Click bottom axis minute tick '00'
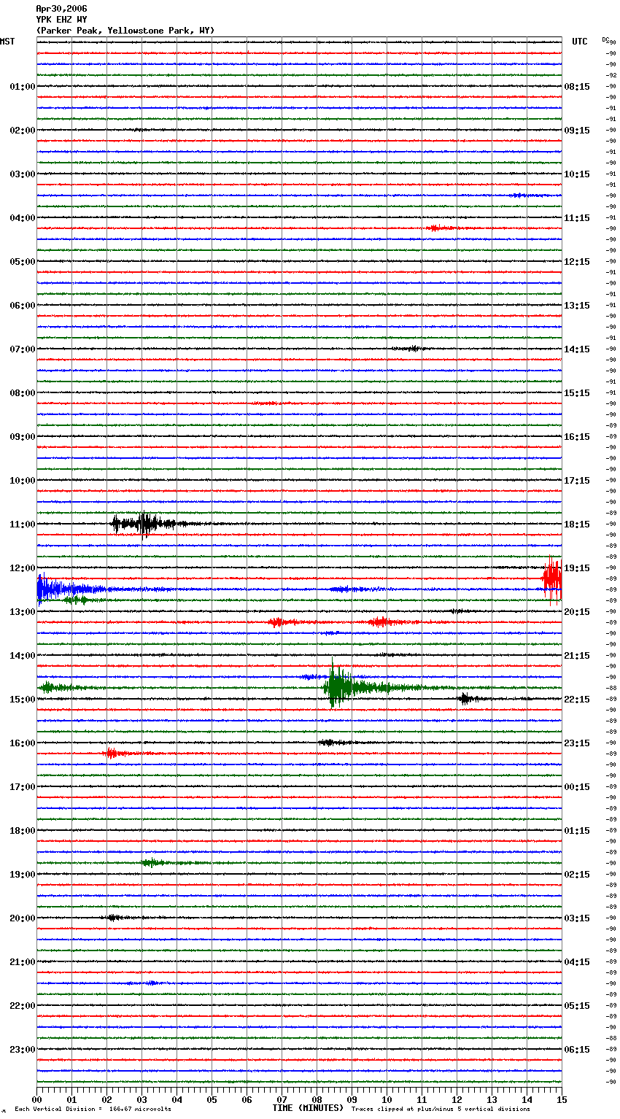620x1119 pixels. point(36,1099)
